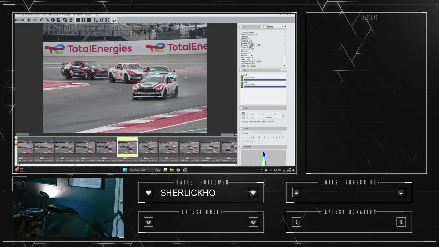Zoom in using the plus icon
This screenshot has width=439, height=247.
tap(29, 20)
